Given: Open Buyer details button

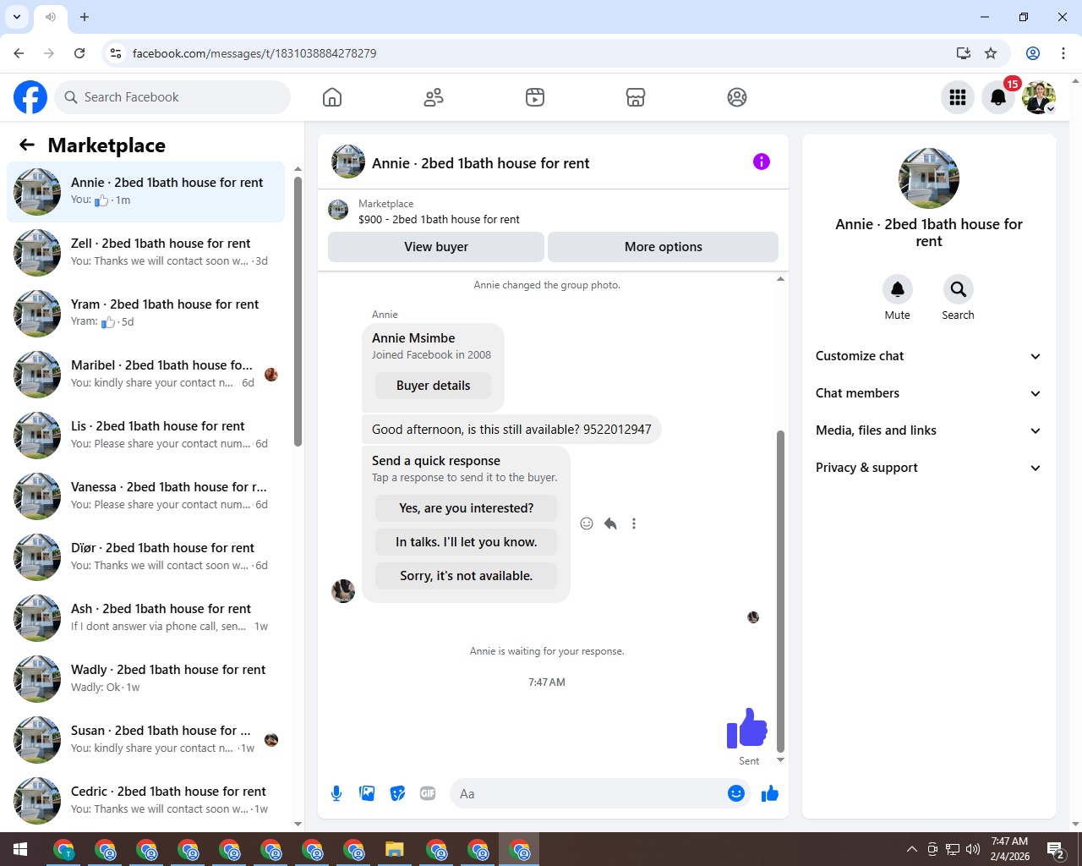Looking at the screenshot, I should click(433, 386).
